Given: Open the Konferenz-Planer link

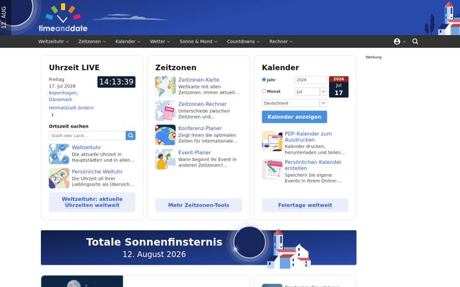Looking at the screenshot, I should point(200,128).
